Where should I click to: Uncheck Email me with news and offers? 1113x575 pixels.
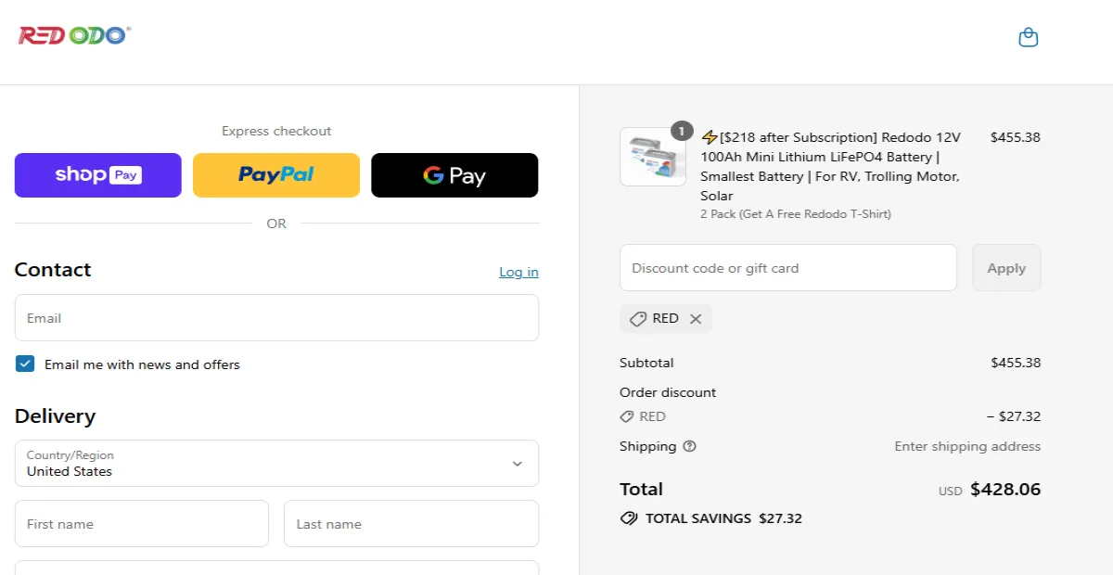point(25,364)
